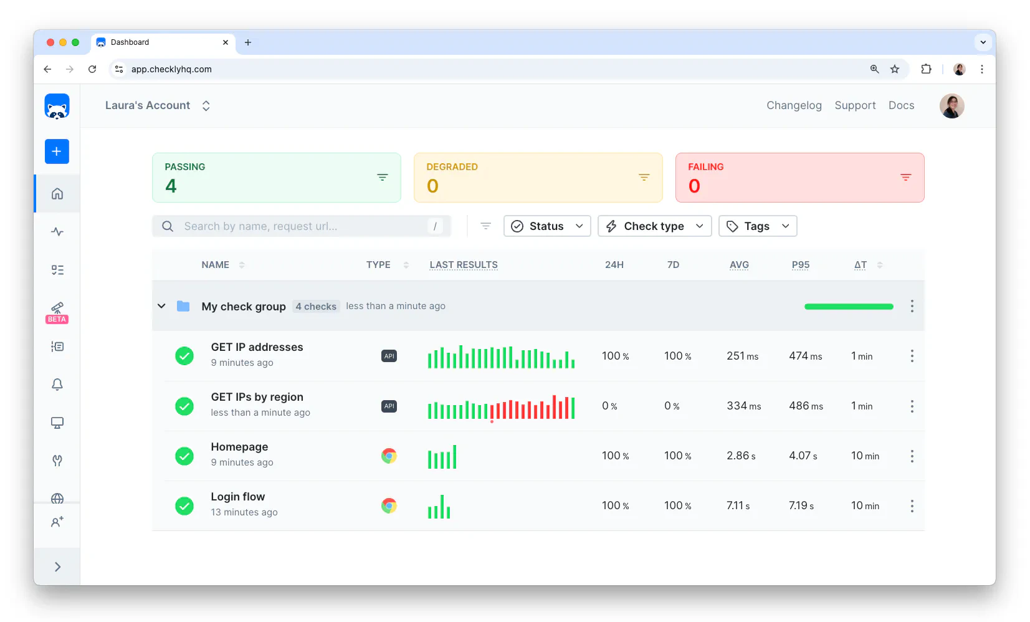Open the dashboards monitor icon in the sidebar
Screen dimensions: 1030x622
pyautogui.click(x=57, y=423)
